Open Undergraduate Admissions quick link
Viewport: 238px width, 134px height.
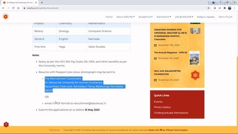point(171,113)
